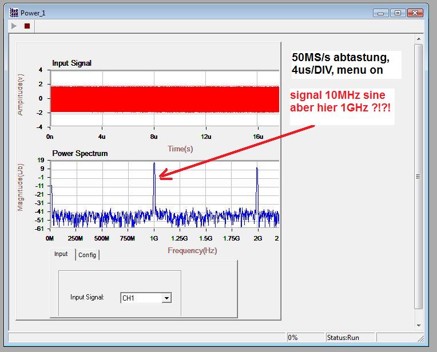Click the 250M frequency axis tick label
437x352 pixels.
[x=76, y=238]
